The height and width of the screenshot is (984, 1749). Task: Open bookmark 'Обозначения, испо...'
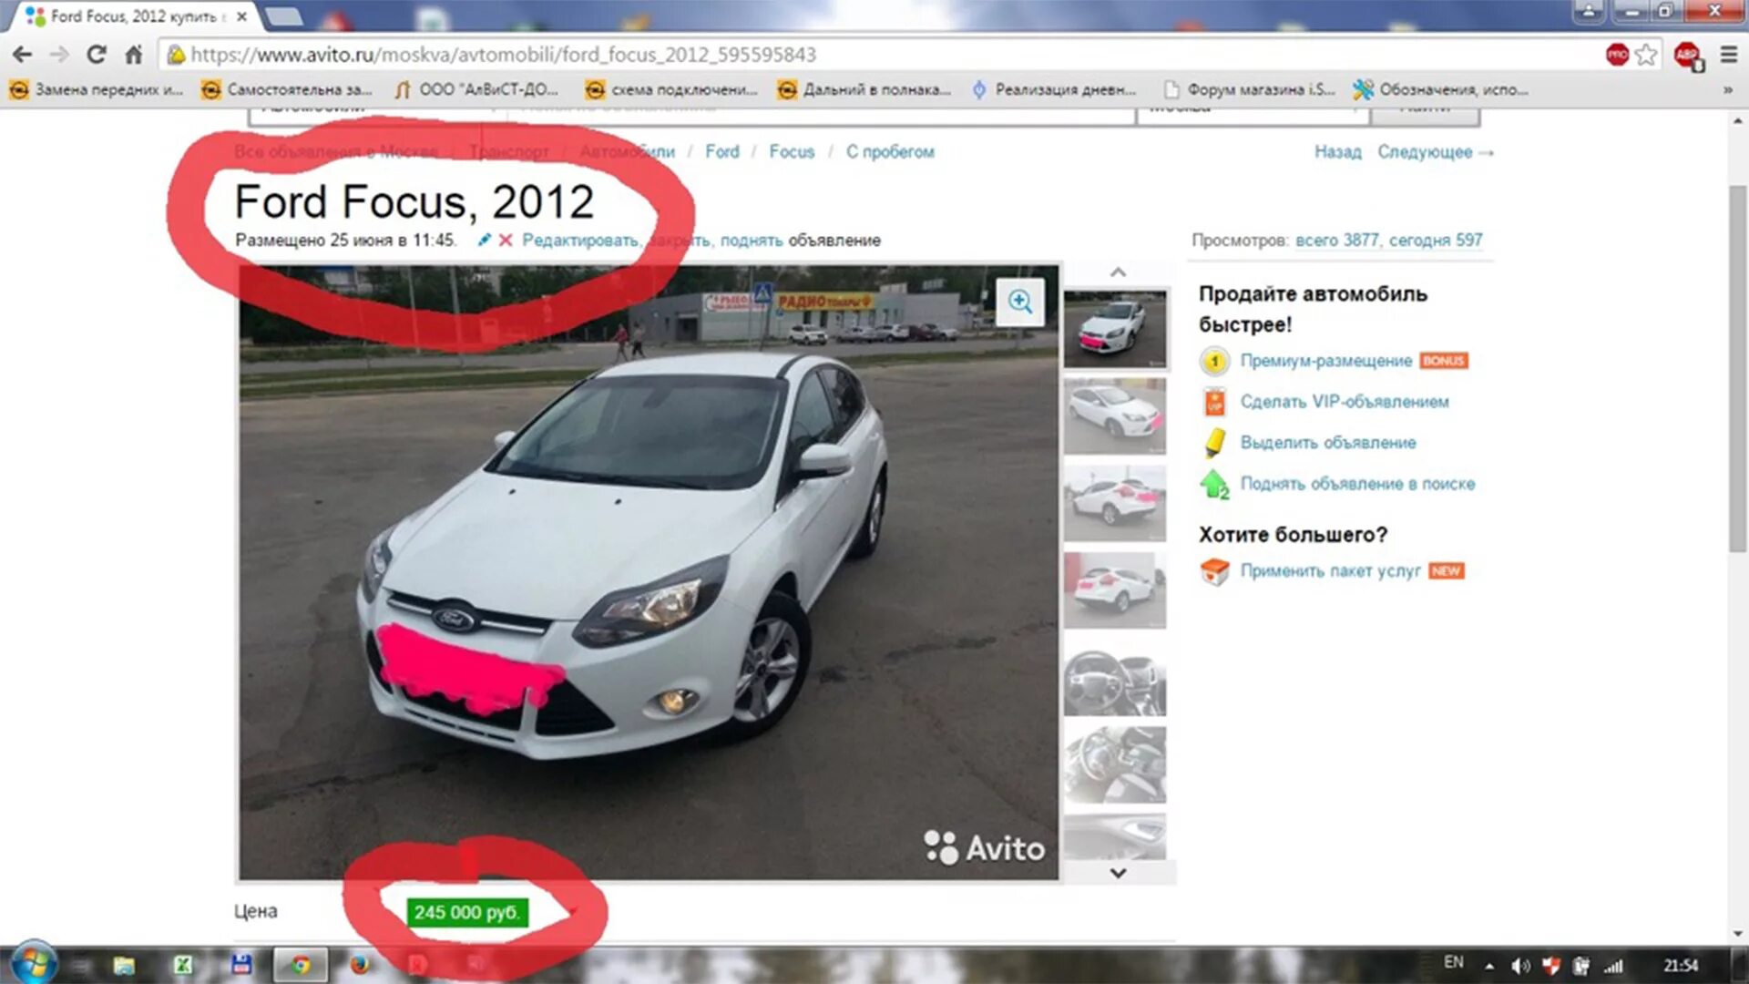(1441, 89)
